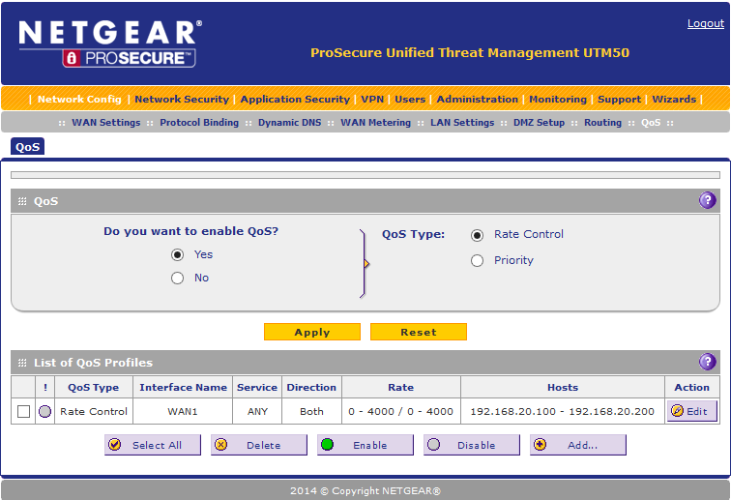Viewport: 731px width, 500px height.
Task: Open the Wizards menu
Action: click(x=674, y=99)
